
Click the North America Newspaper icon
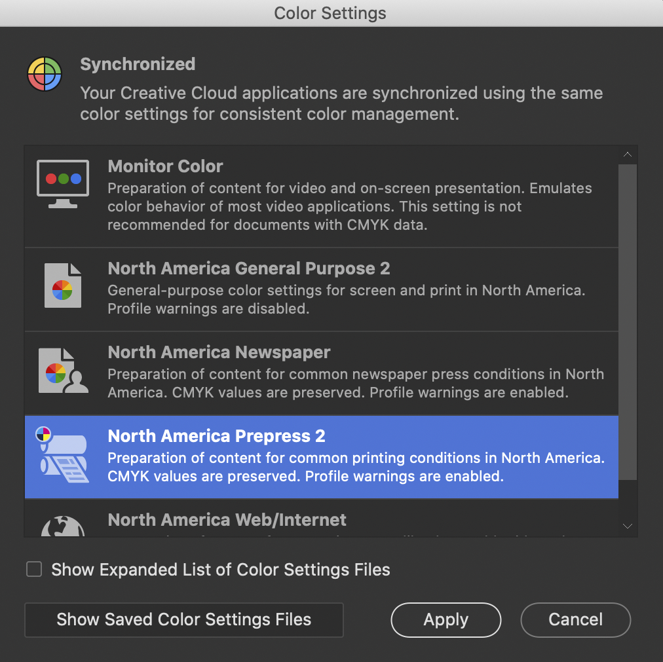63,370
